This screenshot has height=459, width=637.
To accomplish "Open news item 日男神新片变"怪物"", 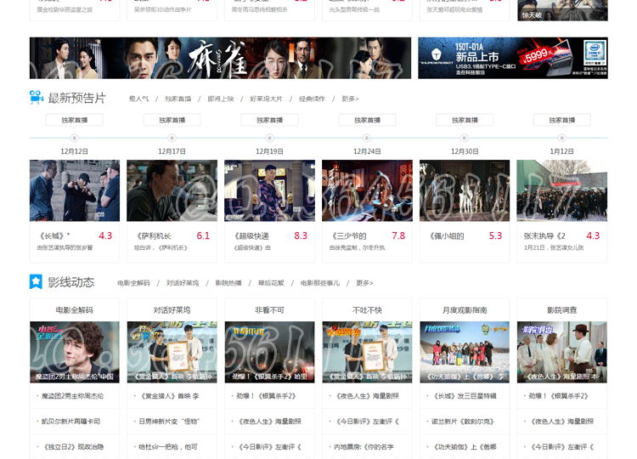I will click(x=169, y=422).
